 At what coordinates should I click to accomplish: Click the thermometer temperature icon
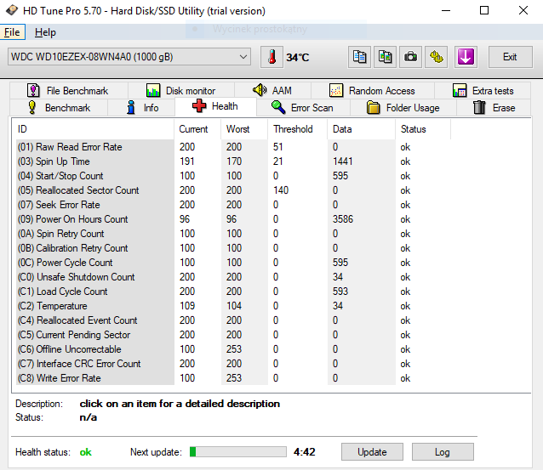pyautogui.click(x=271, y=57)
